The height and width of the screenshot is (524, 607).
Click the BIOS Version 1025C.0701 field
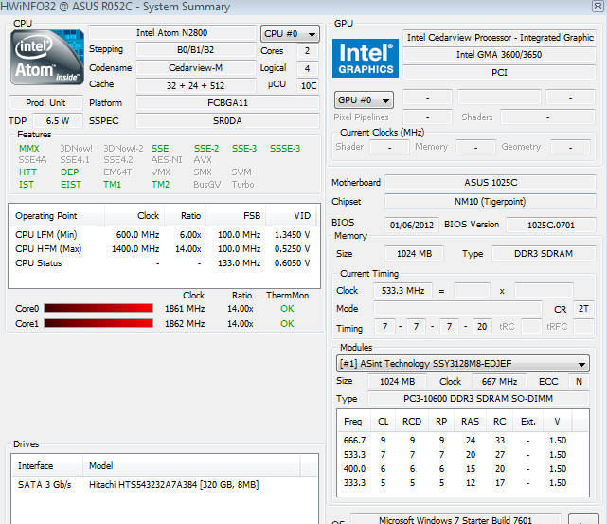[x=551, y=225]
